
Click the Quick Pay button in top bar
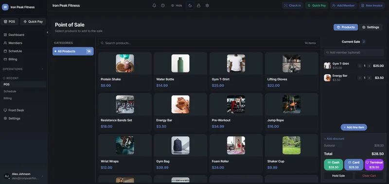pos(317,5)
